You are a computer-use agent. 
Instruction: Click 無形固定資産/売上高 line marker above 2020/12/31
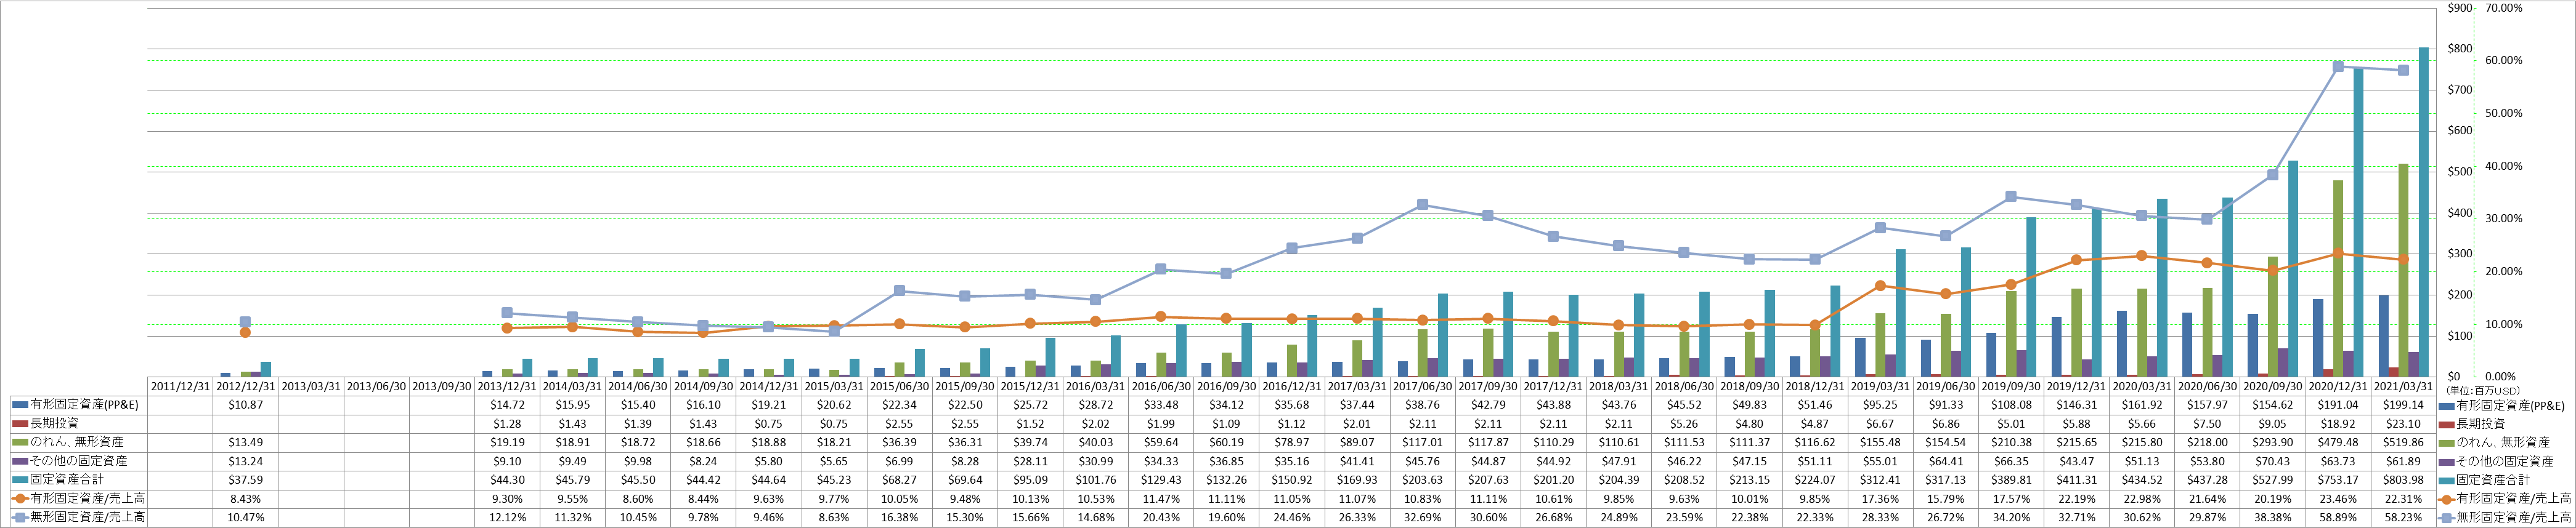(2338, 67)
